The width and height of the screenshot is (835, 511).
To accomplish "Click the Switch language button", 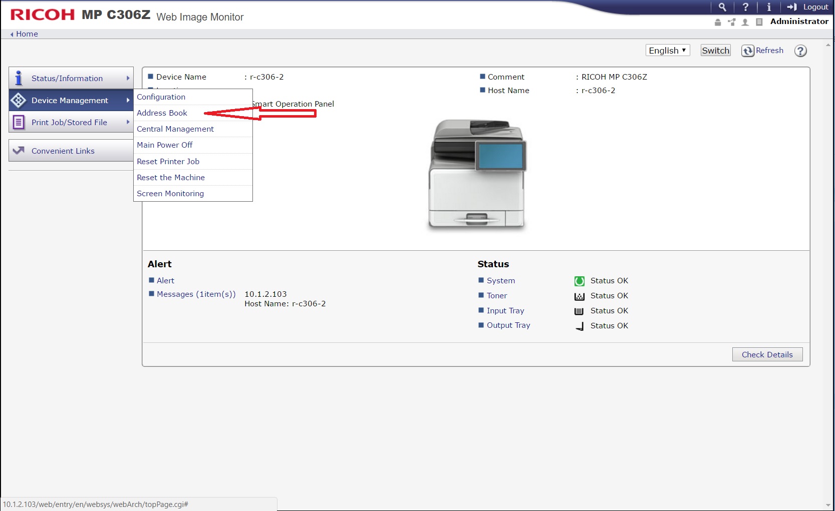I will point(715,51).
